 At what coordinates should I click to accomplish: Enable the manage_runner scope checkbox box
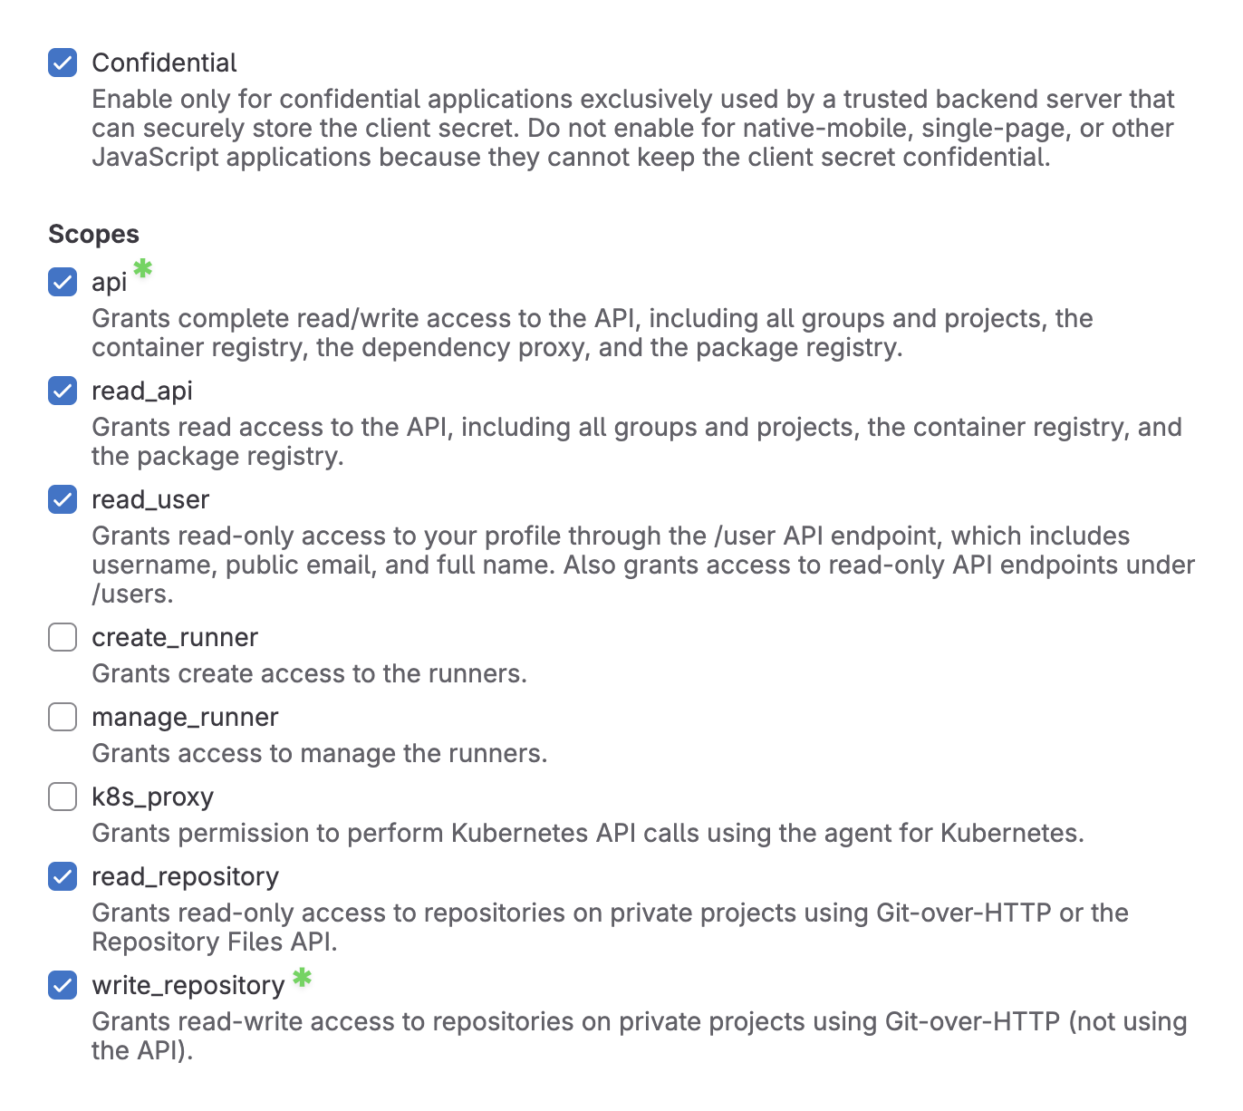pos(63,717)
